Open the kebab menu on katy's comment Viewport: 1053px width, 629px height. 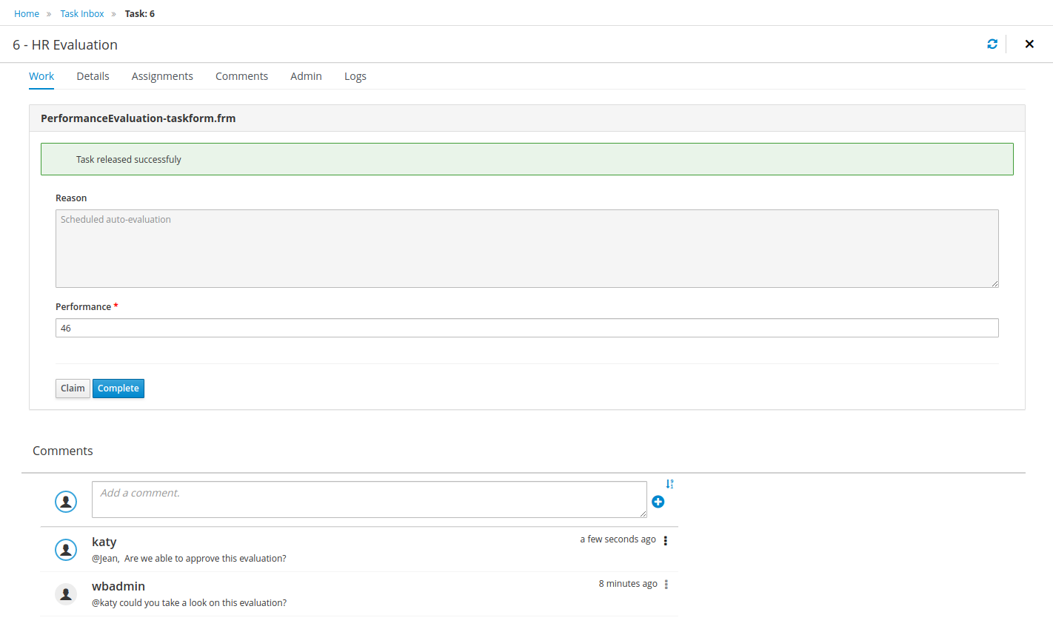point(666,540)
